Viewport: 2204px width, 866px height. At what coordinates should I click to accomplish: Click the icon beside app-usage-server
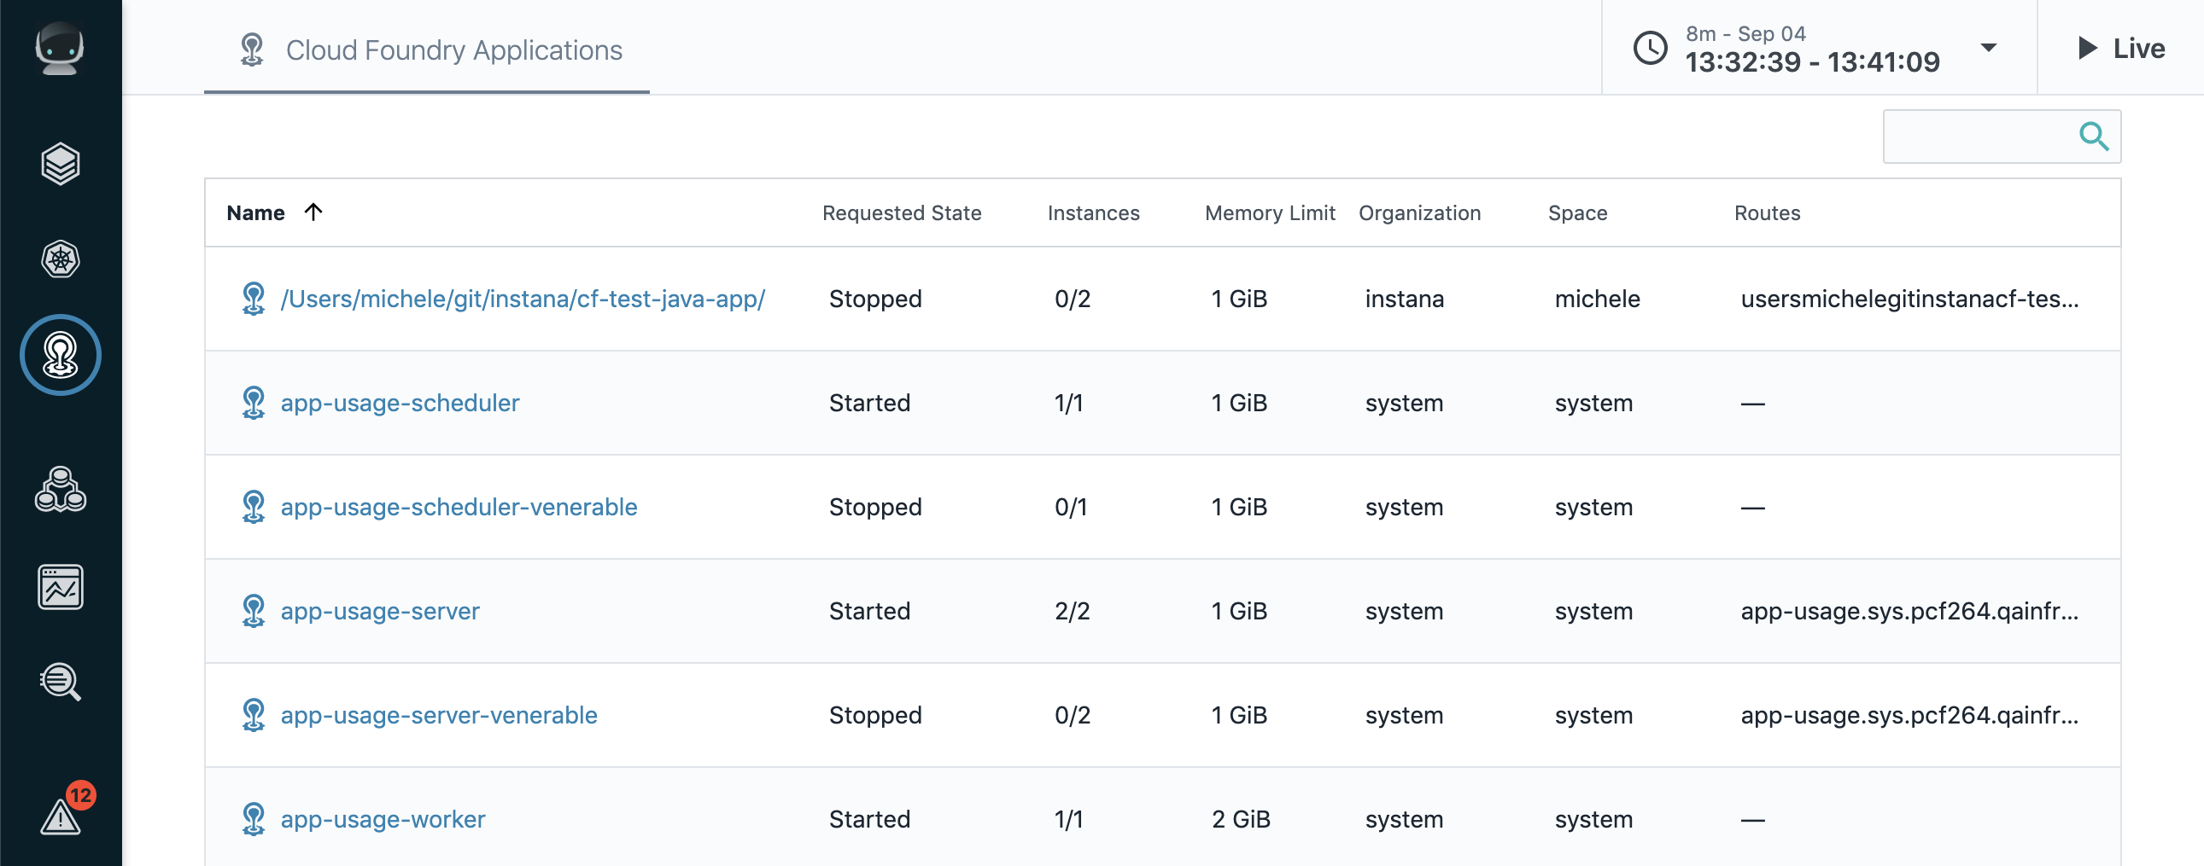pyautogui.click(x=254, y=611)
